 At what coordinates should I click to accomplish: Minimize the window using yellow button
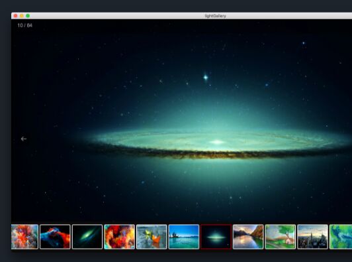(22, 15)
